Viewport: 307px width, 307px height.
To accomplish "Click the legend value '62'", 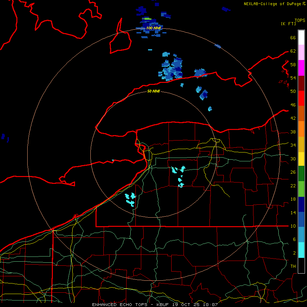I will point(293,51).
